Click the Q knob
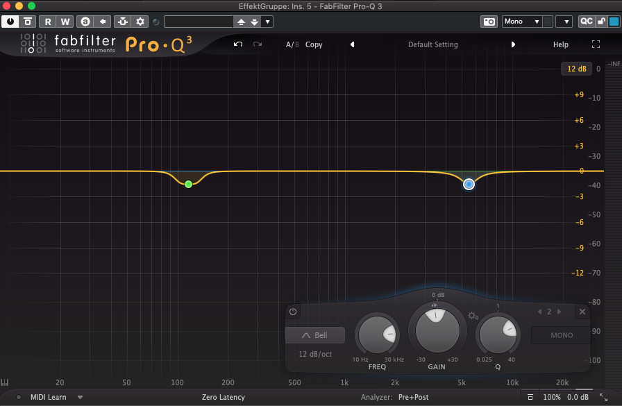The image size is (622, 406). [x=498, y=335]
